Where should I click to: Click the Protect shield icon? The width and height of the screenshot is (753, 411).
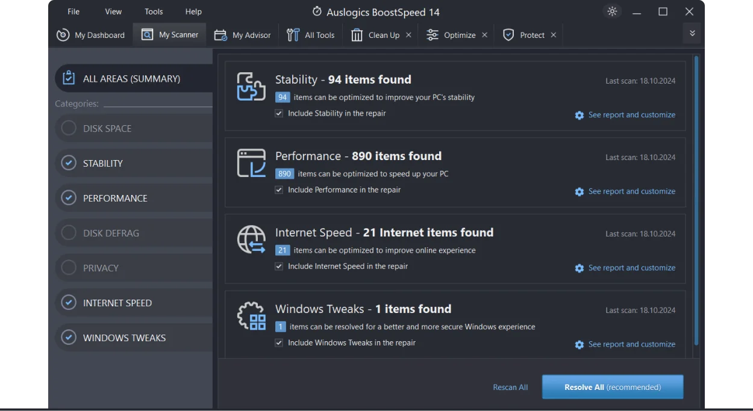508,35
